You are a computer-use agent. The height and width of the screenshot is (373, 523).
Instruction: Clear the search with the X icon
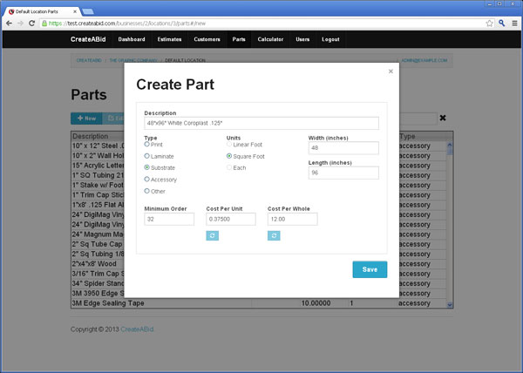[x=443, y=118]
